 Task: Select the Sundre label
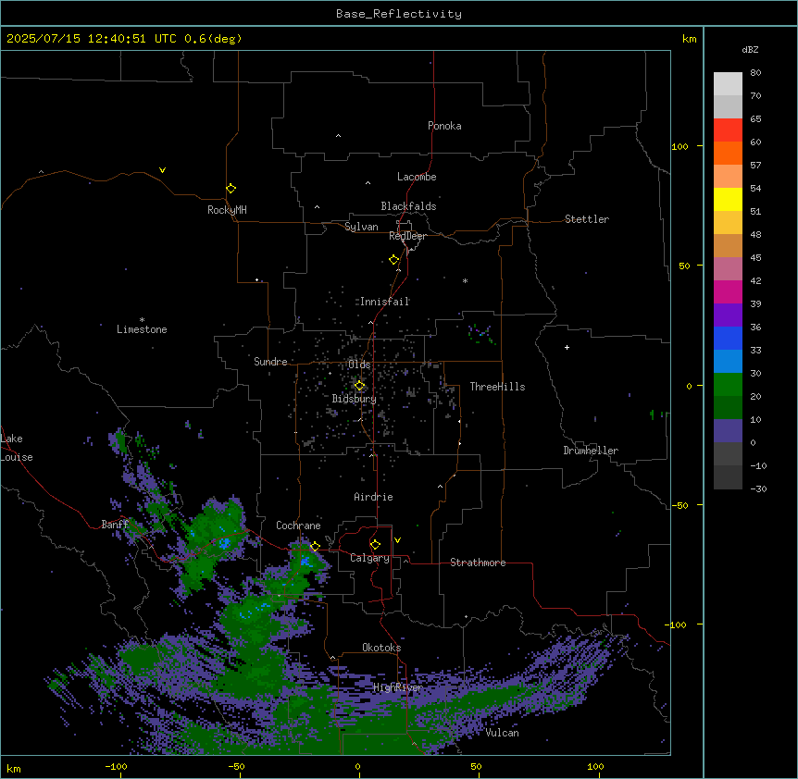270,362
